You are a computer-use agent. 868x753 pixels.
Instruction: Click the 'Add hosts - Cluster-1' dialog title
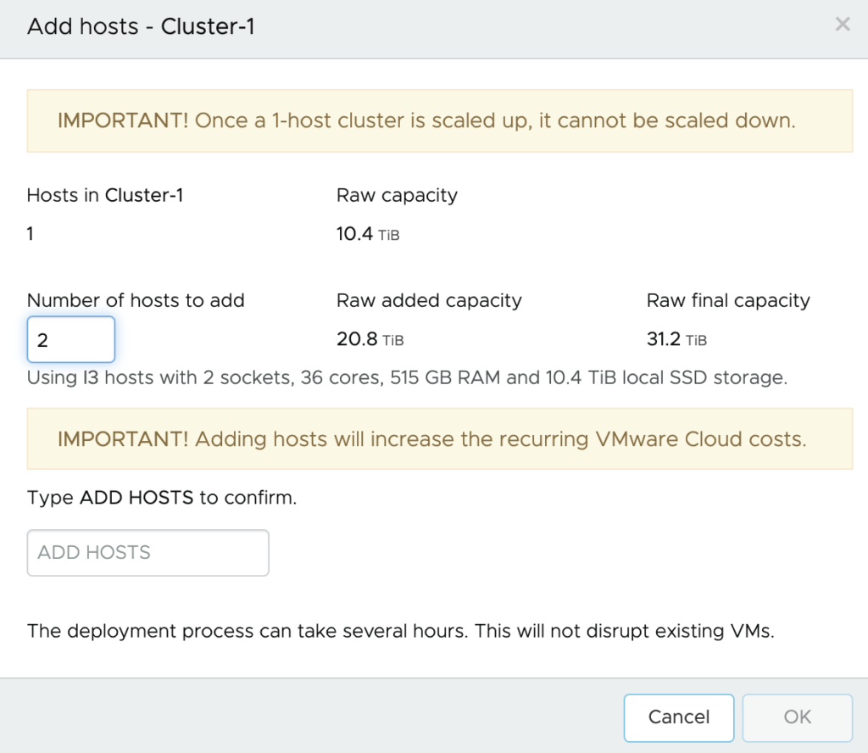click(x=141, y=26)
